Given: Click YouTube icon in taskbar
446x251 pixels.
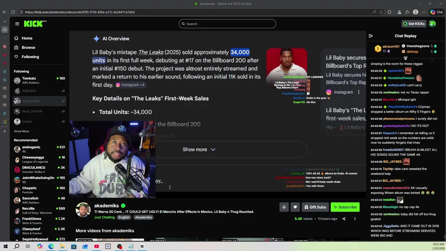Looking at the screenshot, I should [x=97, y=246].
